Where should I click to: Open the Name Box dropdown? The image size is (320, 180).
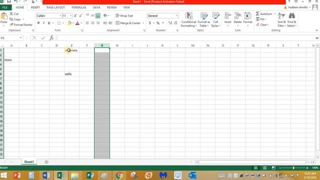(x=20, y=38)
